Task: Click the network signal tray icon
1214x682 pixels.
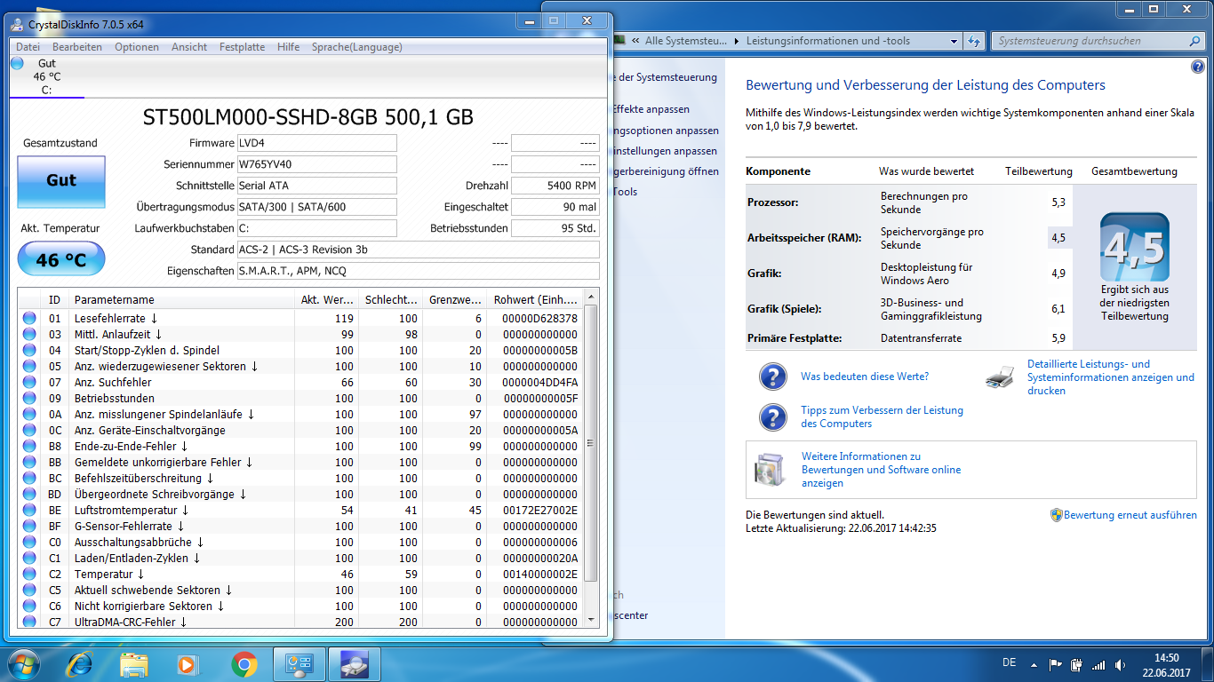Action: coord(1098,664)
